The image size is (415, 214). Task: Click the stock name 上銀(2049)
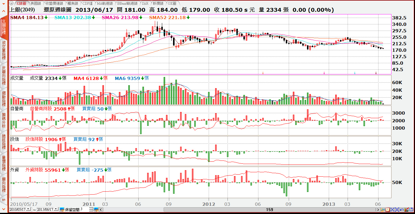tap(23, 10)
